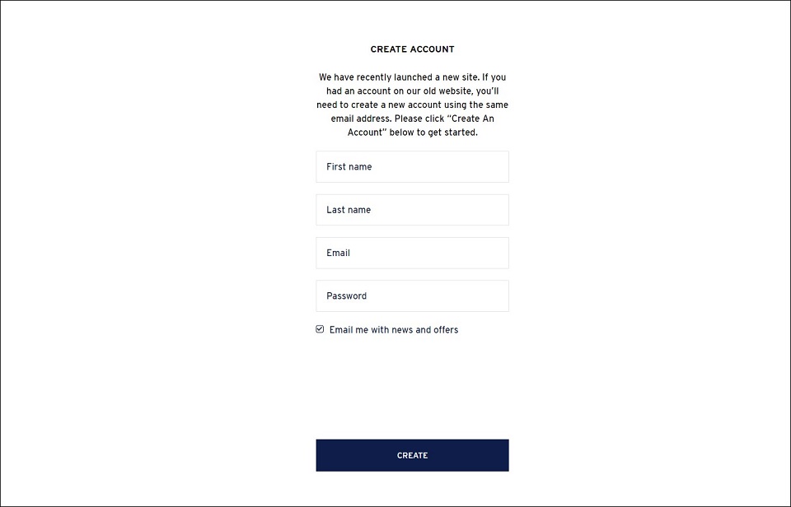Click the 'Email me with news and offers' label
The width and height of the screenshot is (791, 507).
[x=394, y=329]
